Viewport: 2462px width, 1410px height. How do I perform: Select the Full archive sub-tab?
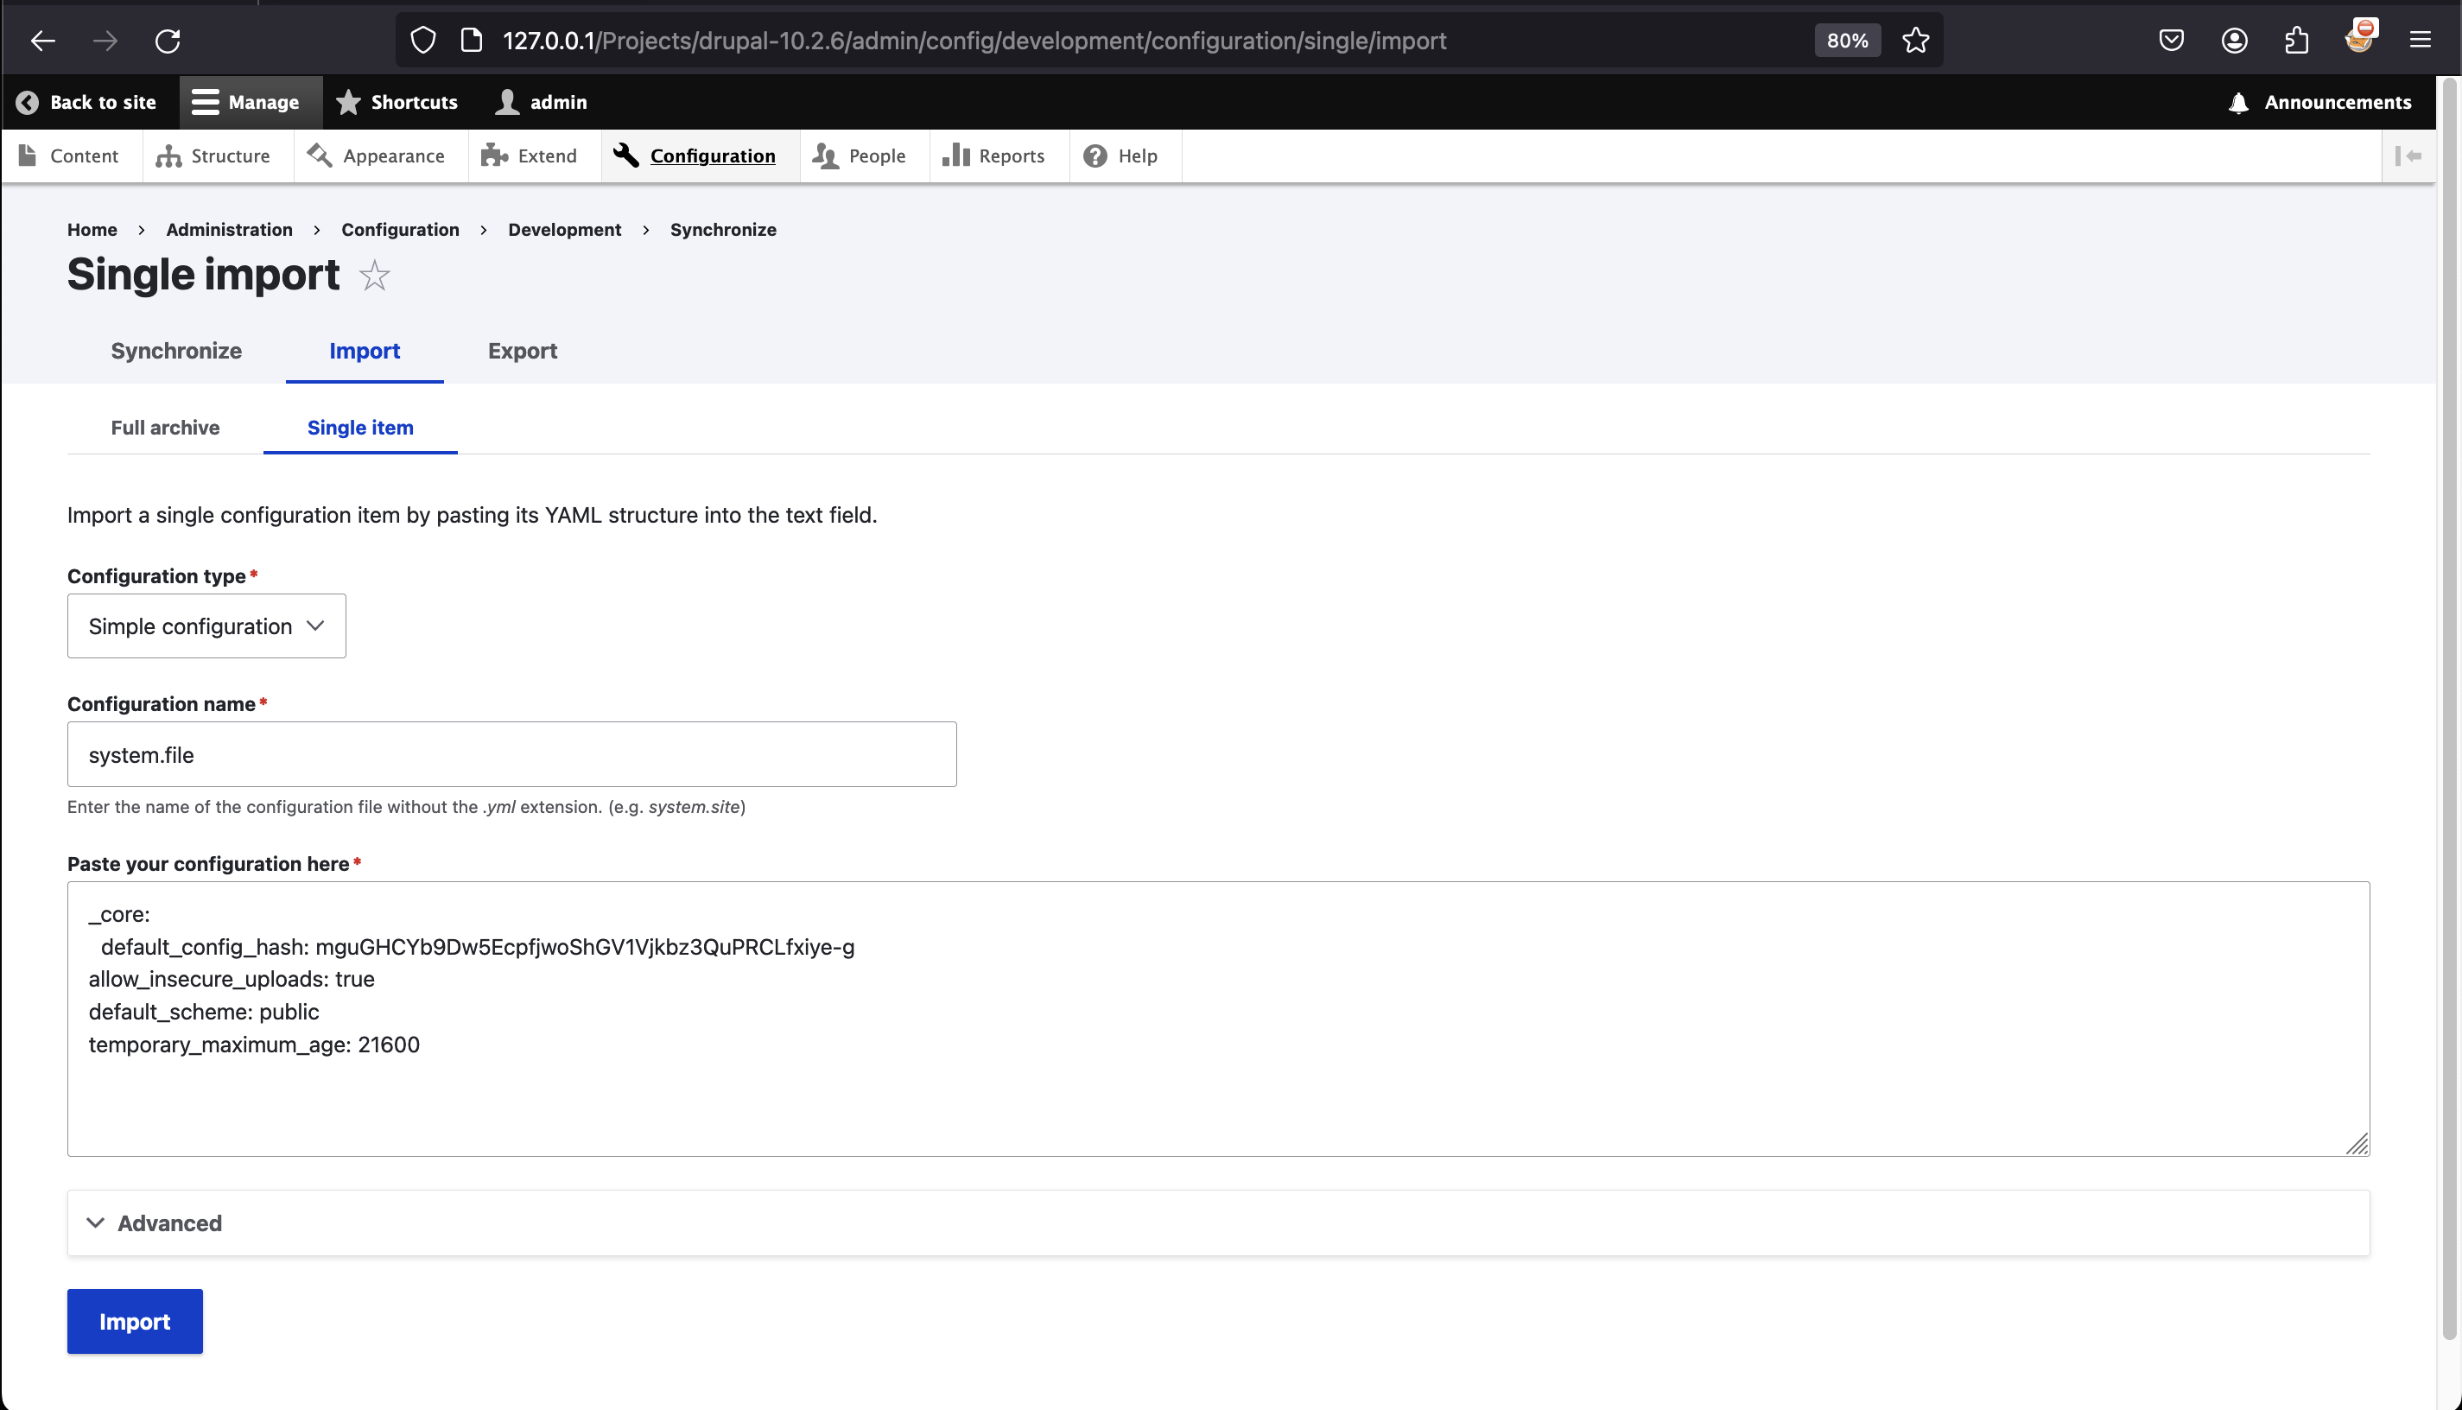pyautogui.click(x=165, y=427)
